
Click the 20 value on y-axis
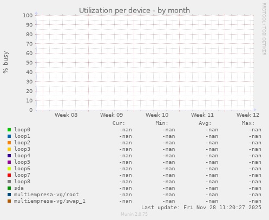click(x=29, y=91)
